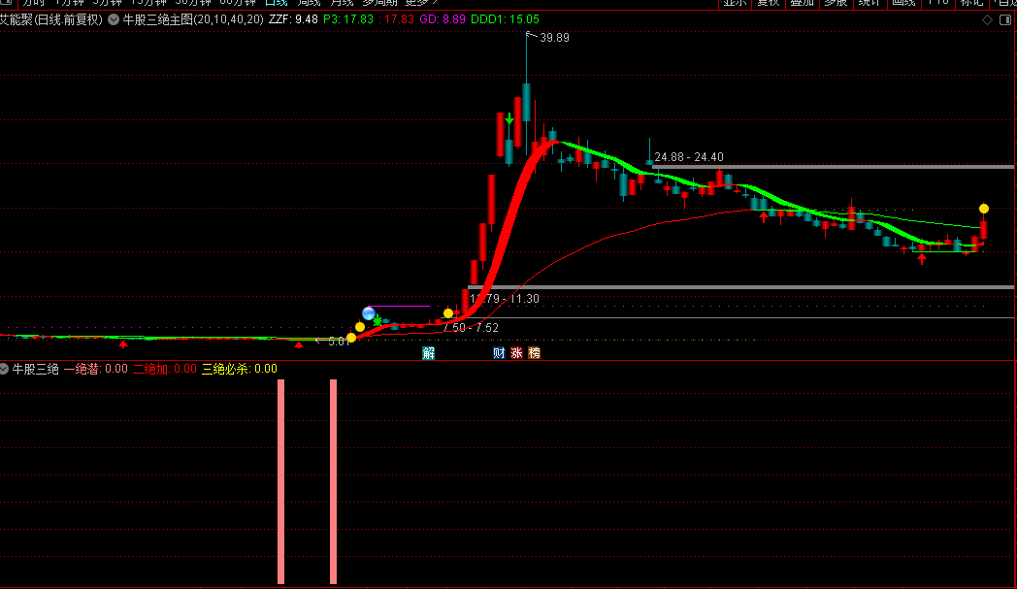1017x589 pixels.
Task: Click the red up-arrow near the latest low
Action: tap(922, 259)
